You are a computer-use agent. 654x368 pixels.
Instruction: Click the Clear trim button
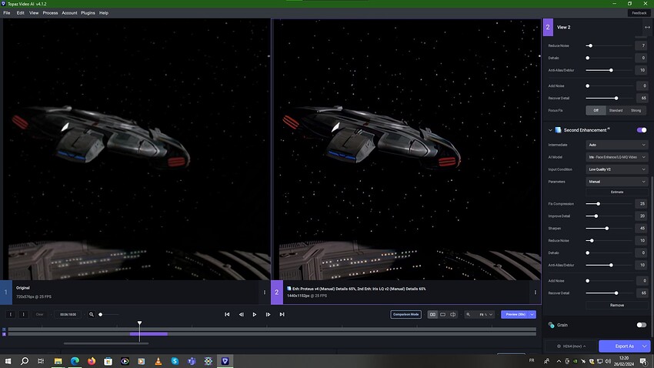point(39,314)
